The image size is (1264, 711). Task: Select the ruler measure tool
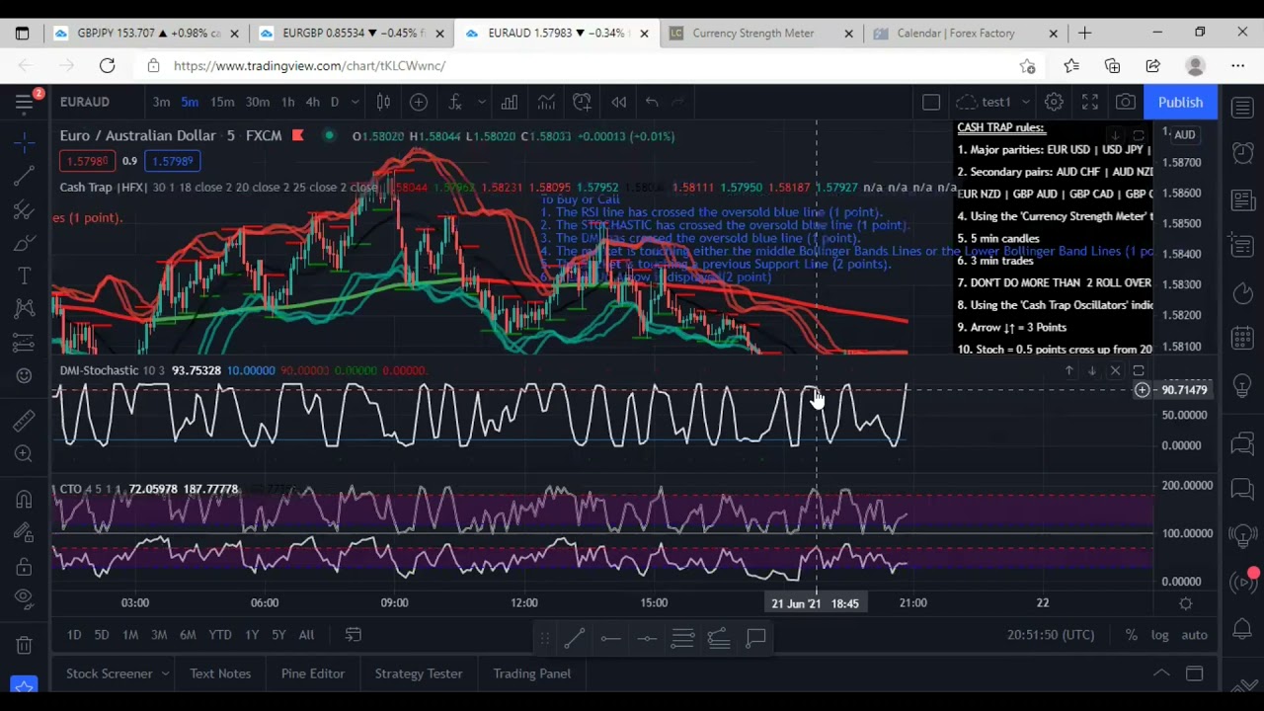(25, 422)
